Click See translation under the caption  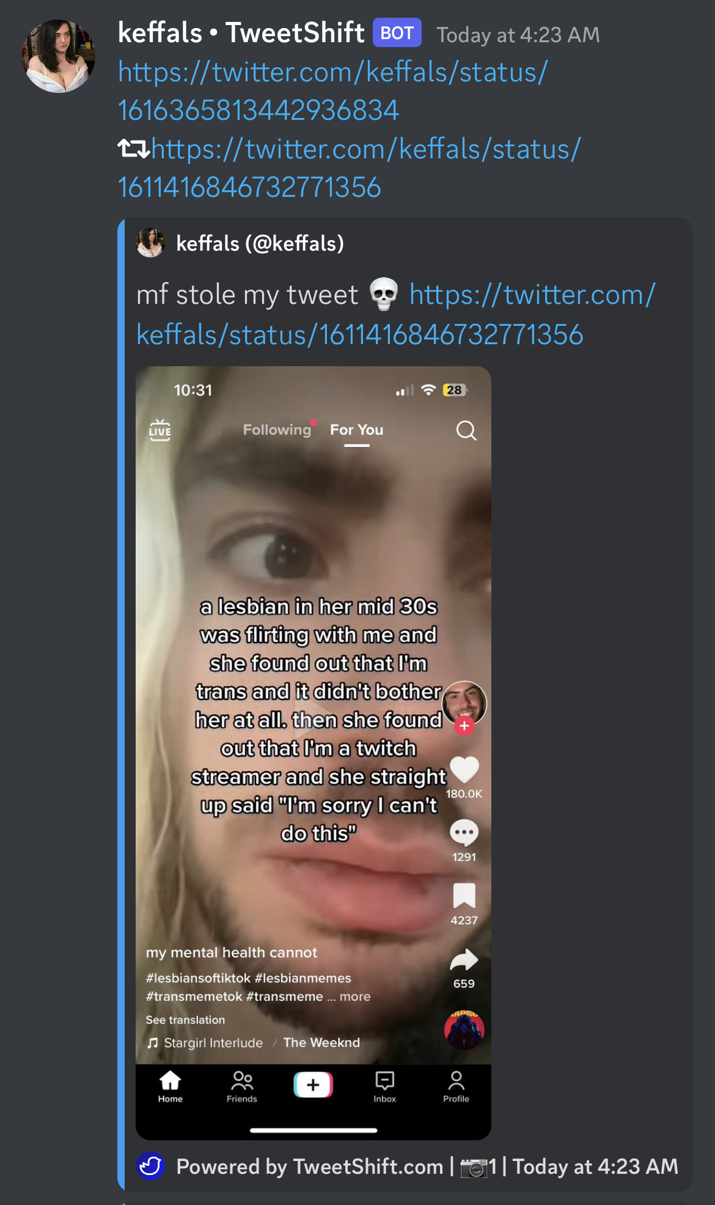185,1020
